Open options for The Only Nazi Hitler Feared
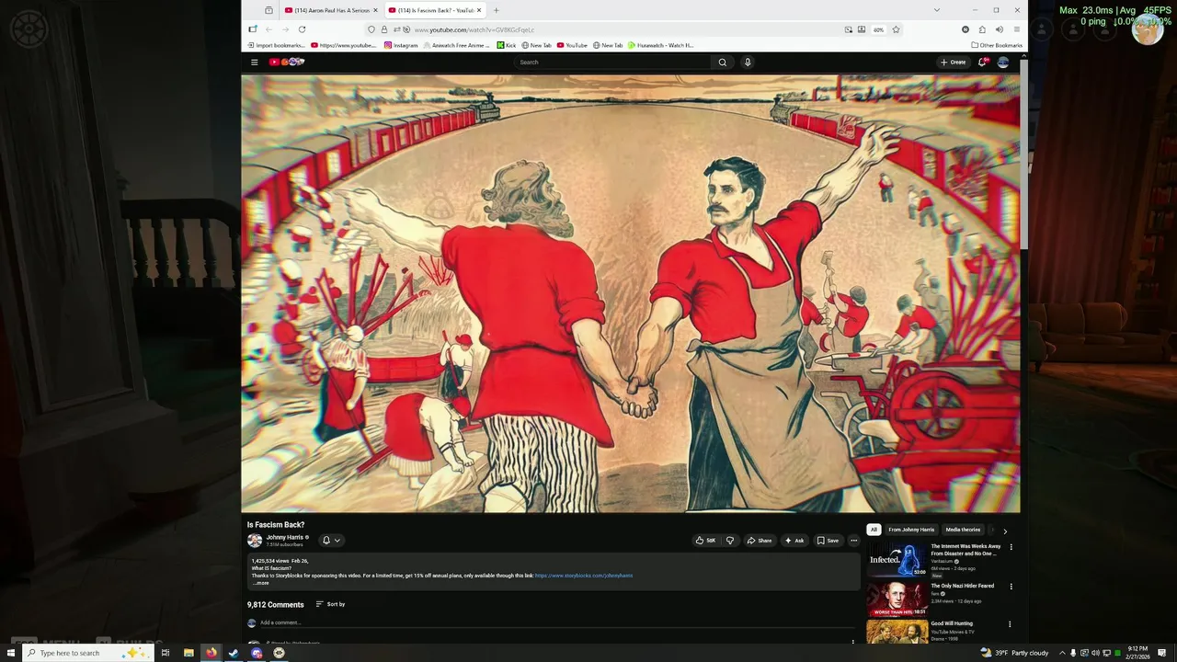 click(1011, 586)
